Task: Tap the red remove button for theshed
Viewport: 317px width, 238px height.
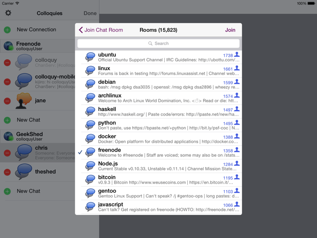Action: 7,172
